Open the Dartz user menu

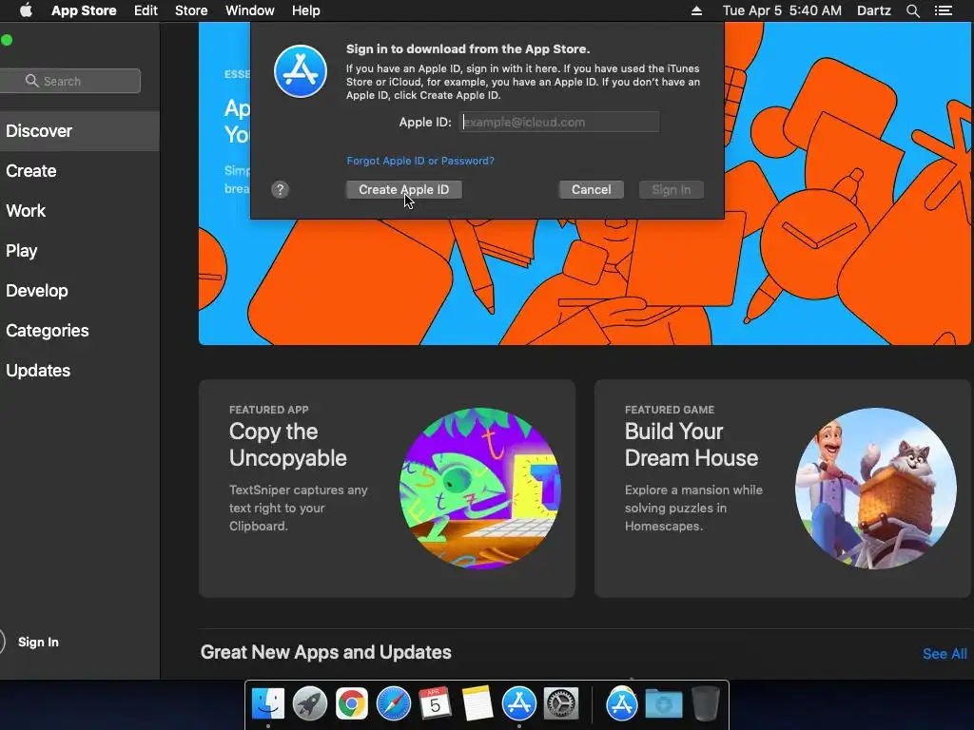click(x=873, y=10)
